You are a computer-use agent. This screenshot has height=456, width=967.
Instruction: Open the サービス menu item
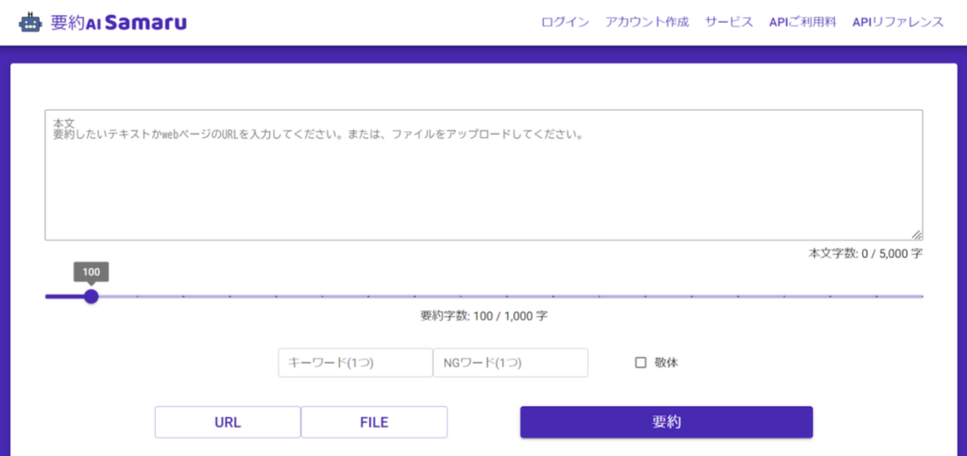point(728,23)
